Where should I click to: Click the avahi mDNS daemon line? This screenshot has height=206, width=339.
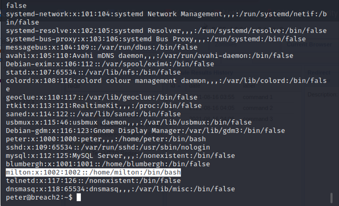[x=149, y=56]
